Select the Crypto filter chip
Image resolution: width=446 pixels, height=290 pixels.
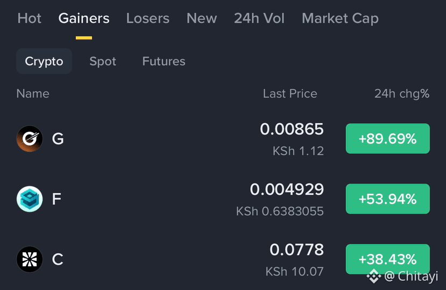(44, 61)
